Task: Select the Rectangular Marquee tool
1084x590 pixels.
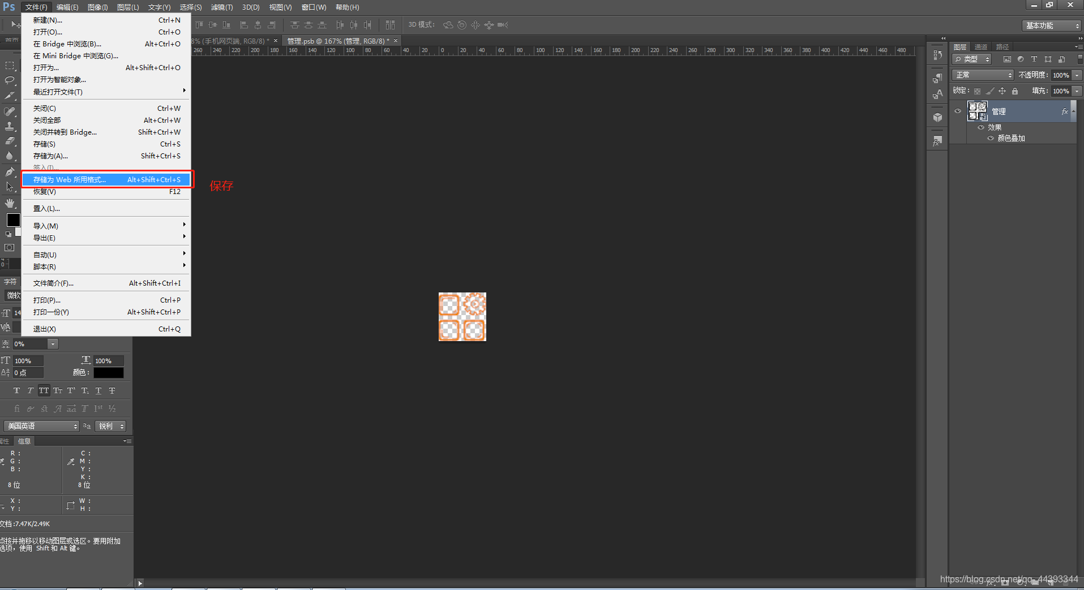Action: pos(10,66)
